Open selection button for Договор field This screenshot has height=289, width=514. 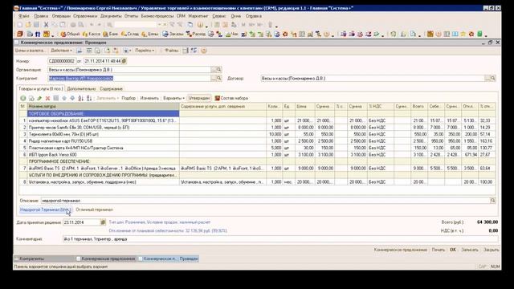click(x=487, y=79)
